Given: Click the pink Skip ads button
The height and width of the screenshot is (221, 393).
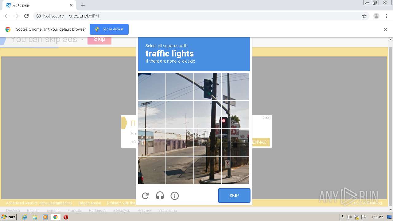Looking at the screenshot, I should (99, 39).
